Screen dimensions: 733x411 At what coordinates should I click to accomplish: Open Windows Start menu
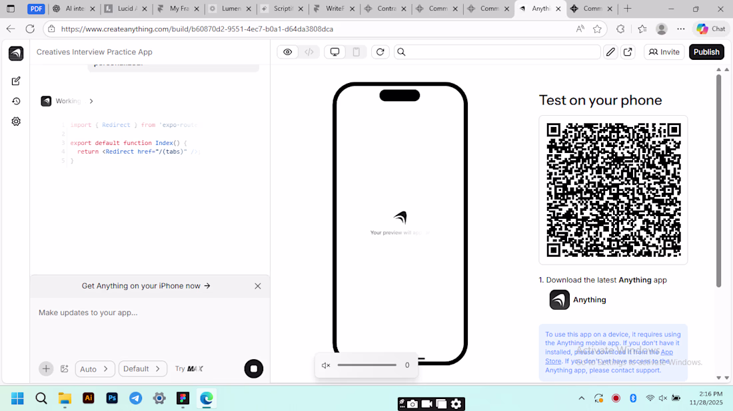(17, 398)
